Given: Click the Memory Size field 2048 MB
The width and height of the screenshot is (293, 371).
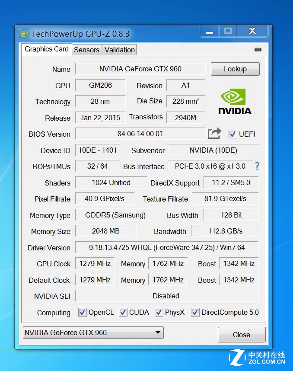Looking at the screenshot, I should point(106,231).
